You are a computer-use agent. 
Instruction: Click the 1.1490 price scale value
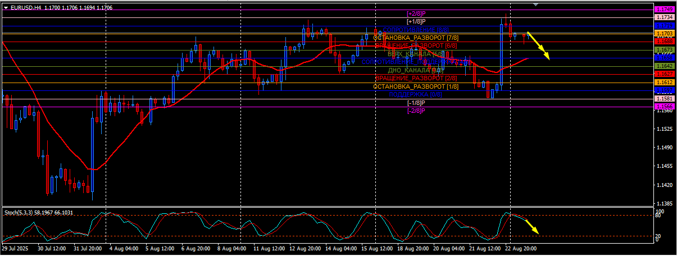pos(665,148)
